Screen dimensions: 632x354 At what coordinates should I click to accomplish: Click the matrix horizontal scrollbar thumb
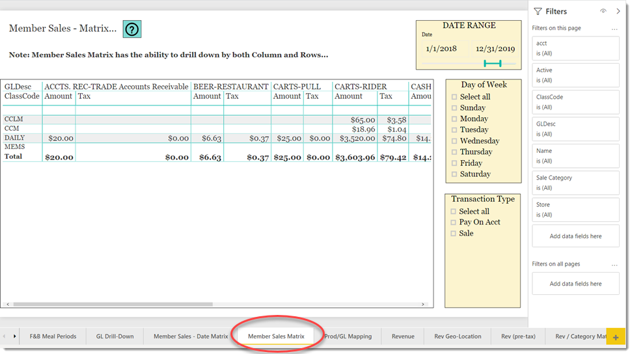pyautogui.click(x=113, y=305)
